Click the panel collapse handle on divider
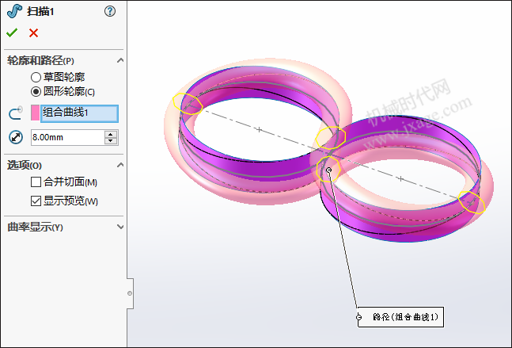Image resolution: width=512 pixels, height=348 pixels. coord(130,293)
